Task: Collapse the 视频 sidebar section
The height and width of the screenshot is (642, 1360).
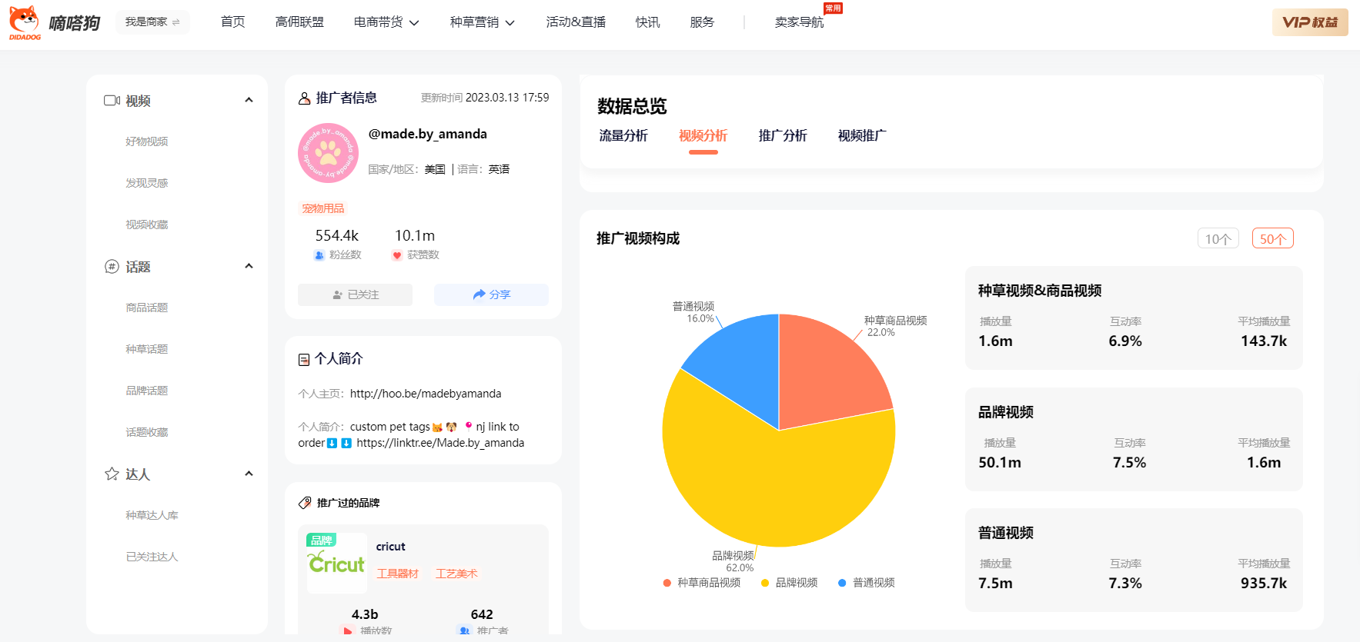Action: (x=249, y=100)
